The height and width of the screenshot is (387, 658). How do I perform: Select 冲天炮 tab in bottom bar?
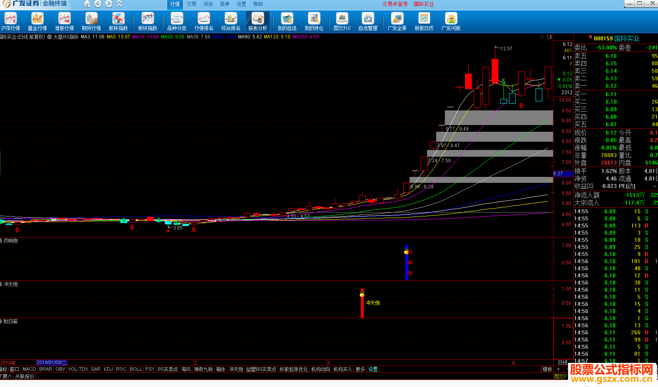(x=236, y=369)
